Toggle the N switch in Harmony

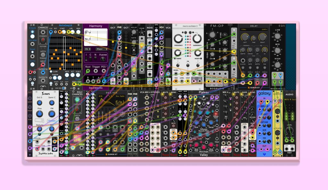tap(95, 59)
